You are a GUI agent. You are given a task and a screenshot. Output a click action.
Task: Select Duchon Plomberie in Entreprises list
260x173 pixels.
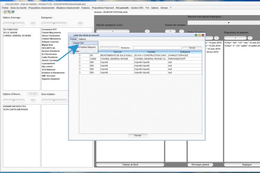tap(51, 51)
